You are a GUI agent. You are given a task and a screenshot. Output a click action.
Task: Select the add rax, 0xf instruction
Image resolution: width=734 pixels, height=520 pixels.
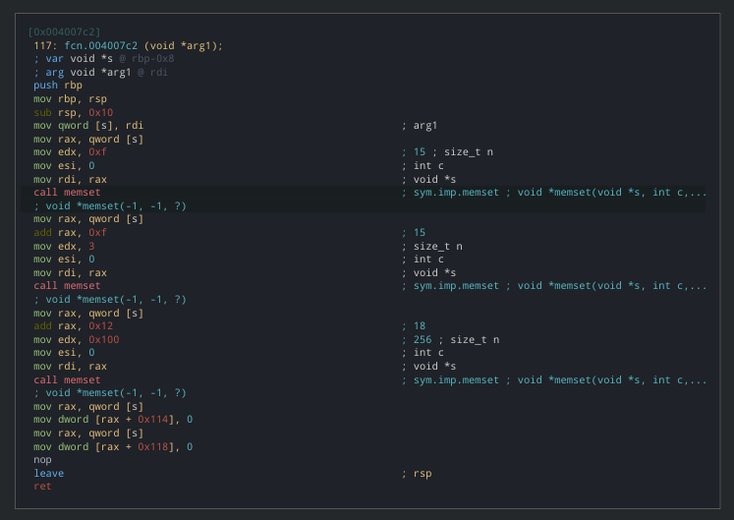[x=70, y=233]
